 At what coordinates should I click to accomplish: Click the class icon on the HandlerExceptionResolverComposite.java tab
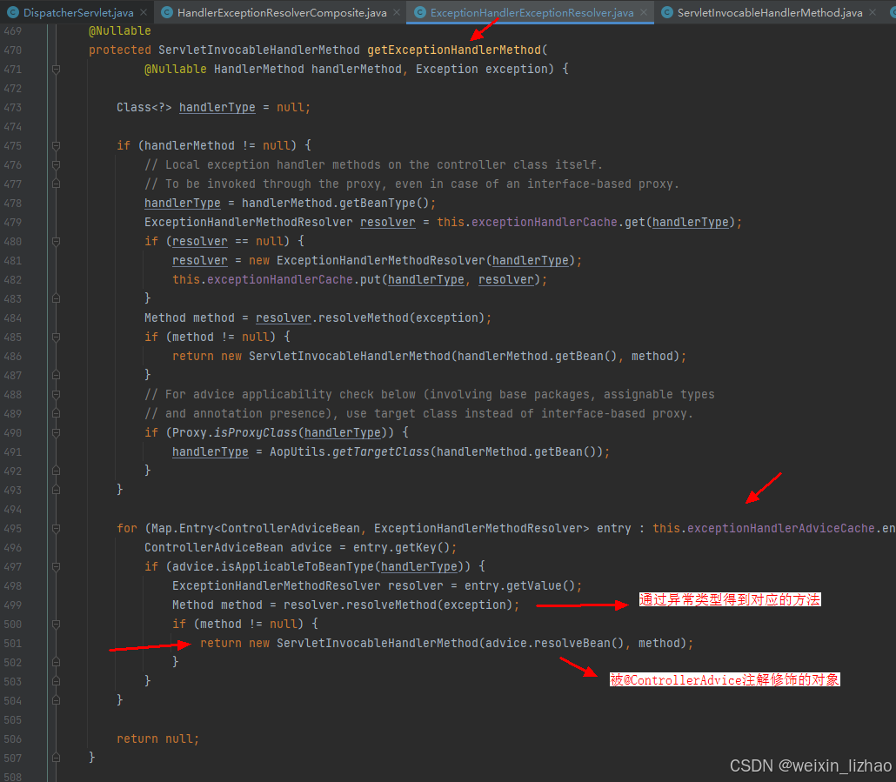coord(167,12)
